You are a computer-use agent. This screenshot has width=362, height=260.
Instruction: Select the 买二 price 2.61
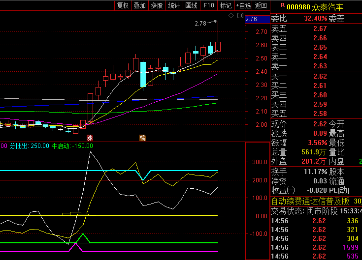click(320, 86)
